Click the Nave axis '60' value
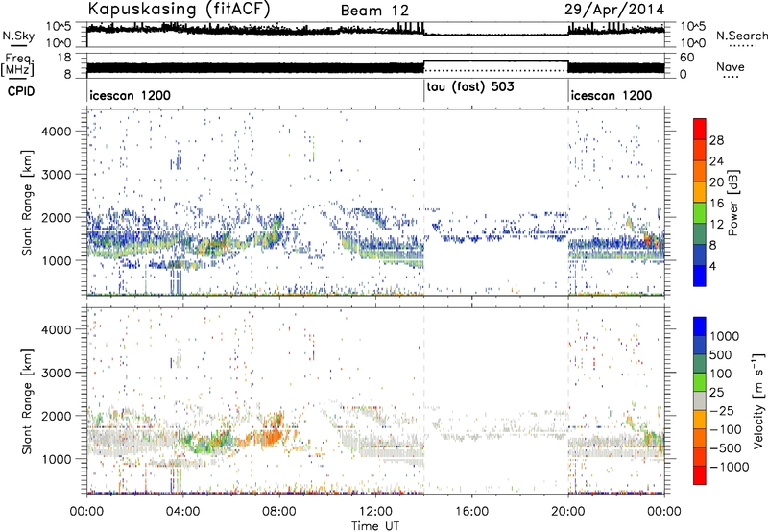The image size is (768, 532). coord(687,58)
